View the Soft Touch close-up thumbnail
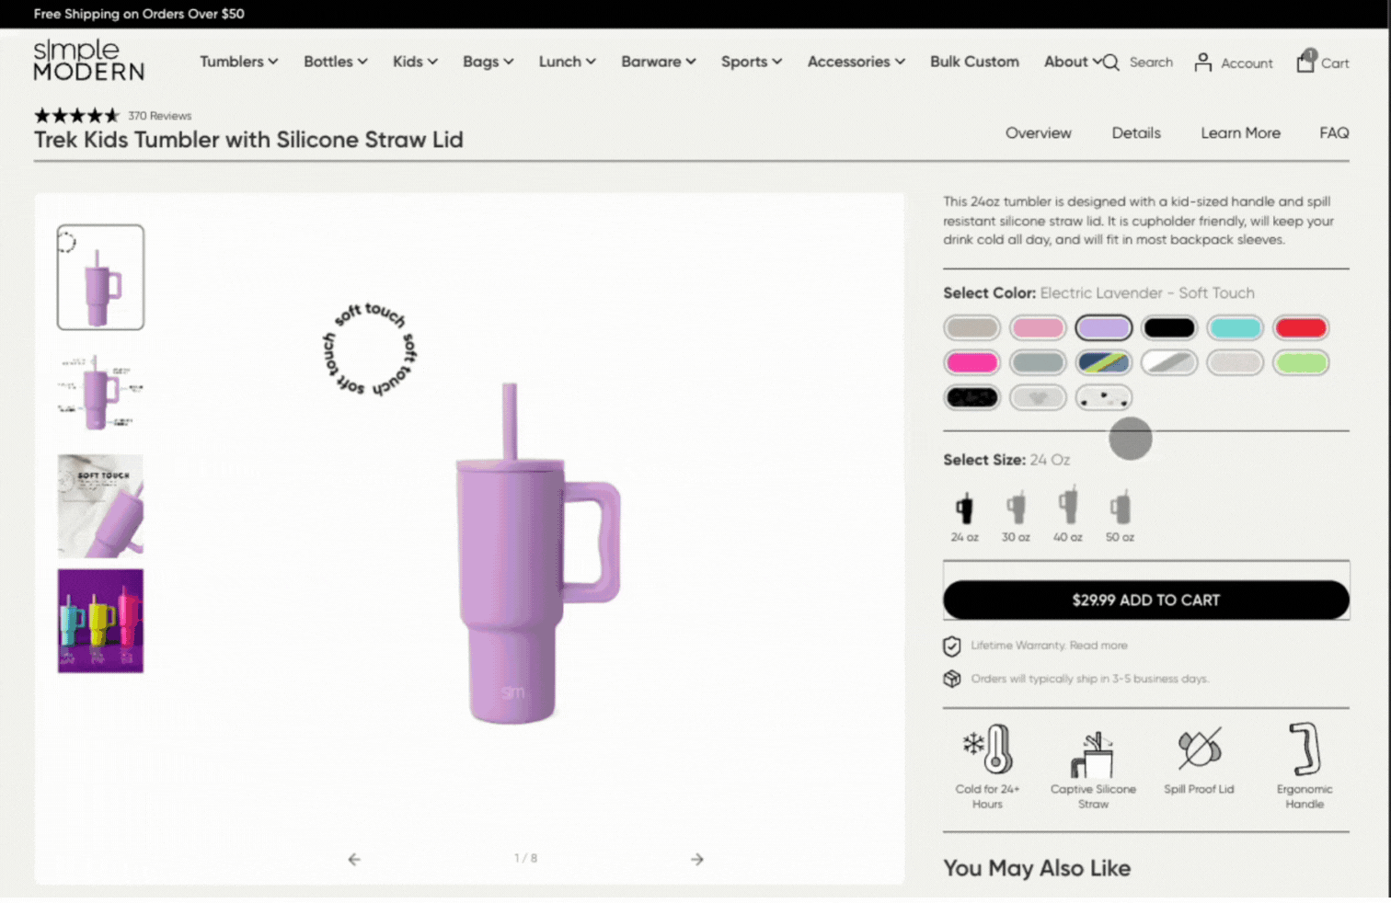Viewport: 1391px width, 903px height. tap(100, 506)
